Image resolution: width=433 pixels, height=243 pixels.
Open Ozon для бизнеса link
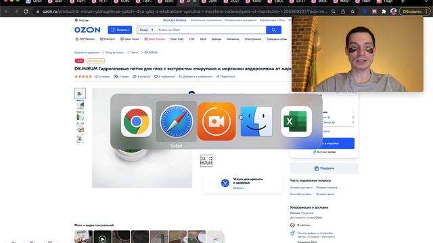(175, 20)
